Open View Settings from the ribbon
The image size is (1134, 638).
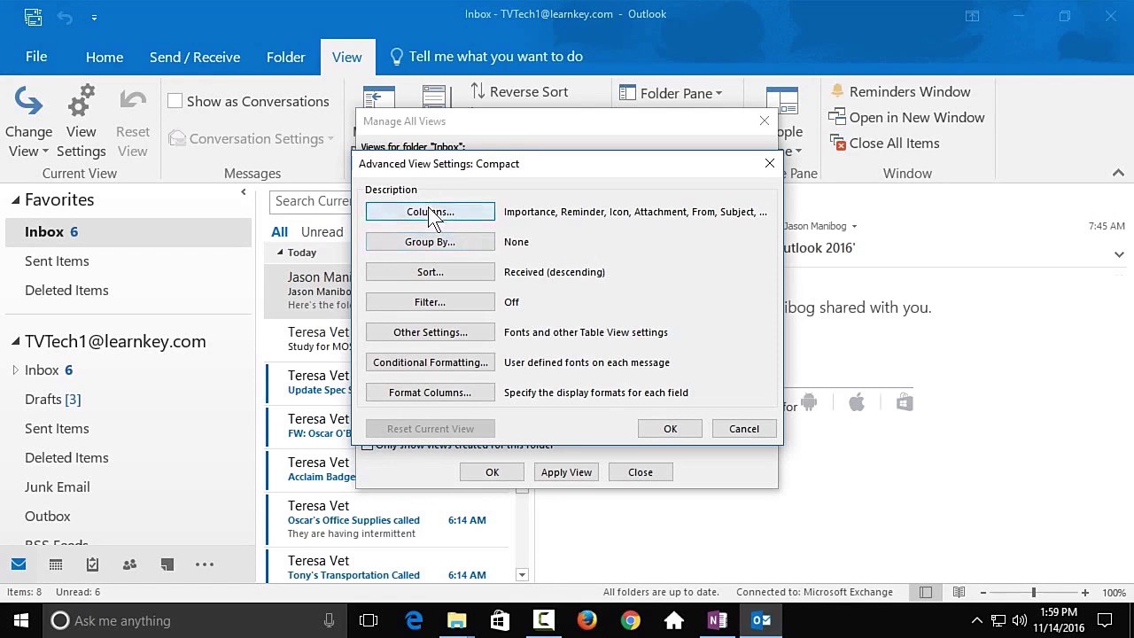(81, 122)
